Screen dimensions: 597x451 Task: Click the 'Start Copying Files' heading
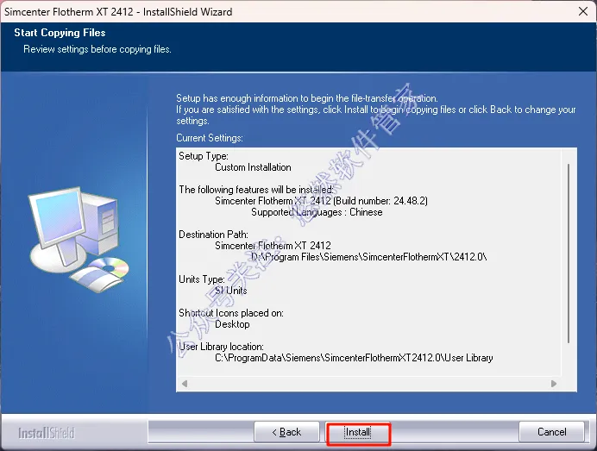click(60, 33)
